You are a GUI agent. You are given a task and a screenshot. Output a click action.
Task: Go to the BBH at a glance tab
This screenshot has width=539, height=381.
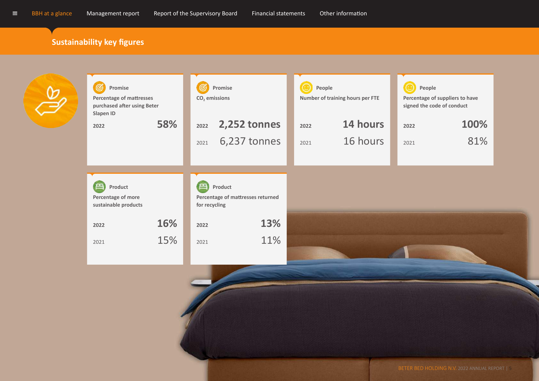point(52,14)
